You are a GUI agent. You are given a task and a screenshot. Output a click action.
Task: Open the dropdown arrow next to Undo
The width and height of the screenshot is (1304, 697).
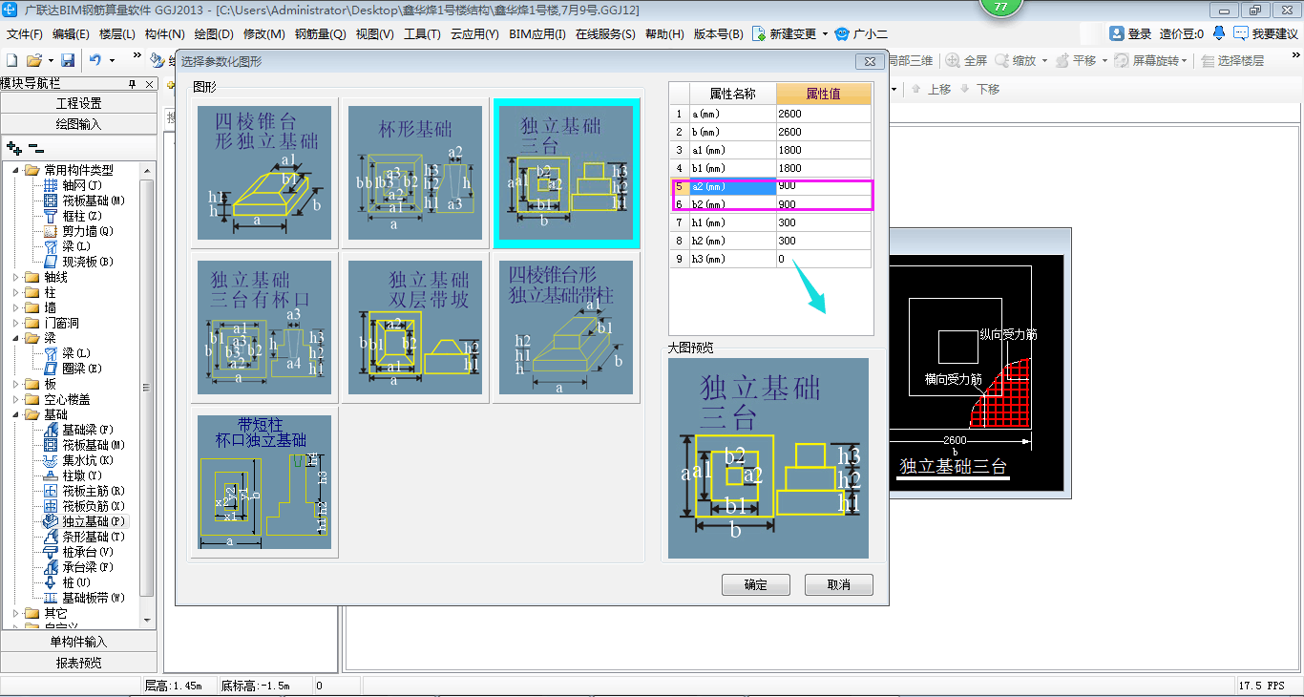tap(112, 60)
